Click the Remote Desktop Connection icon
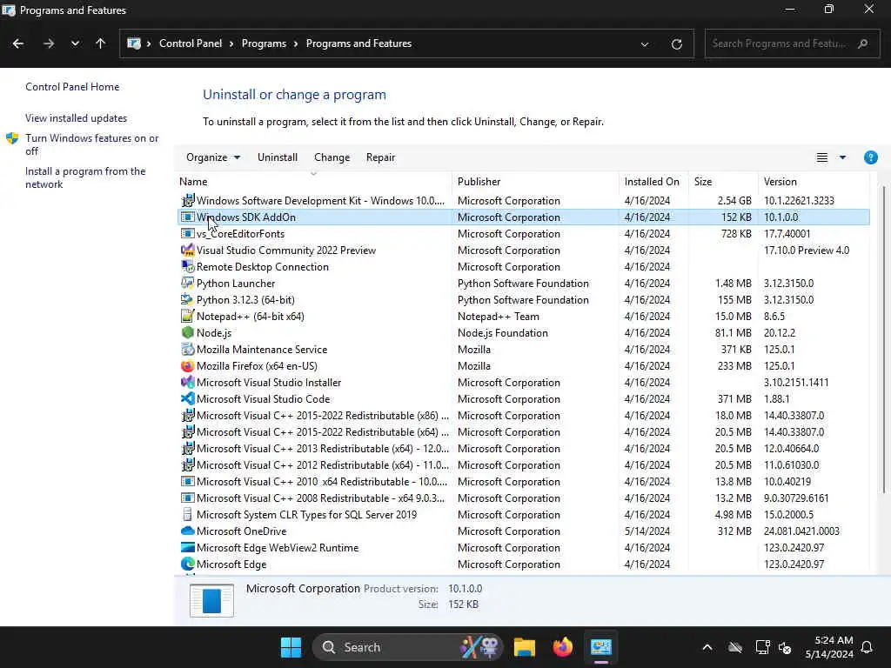This screenshot has height=668, width=891. click(188, 266)
